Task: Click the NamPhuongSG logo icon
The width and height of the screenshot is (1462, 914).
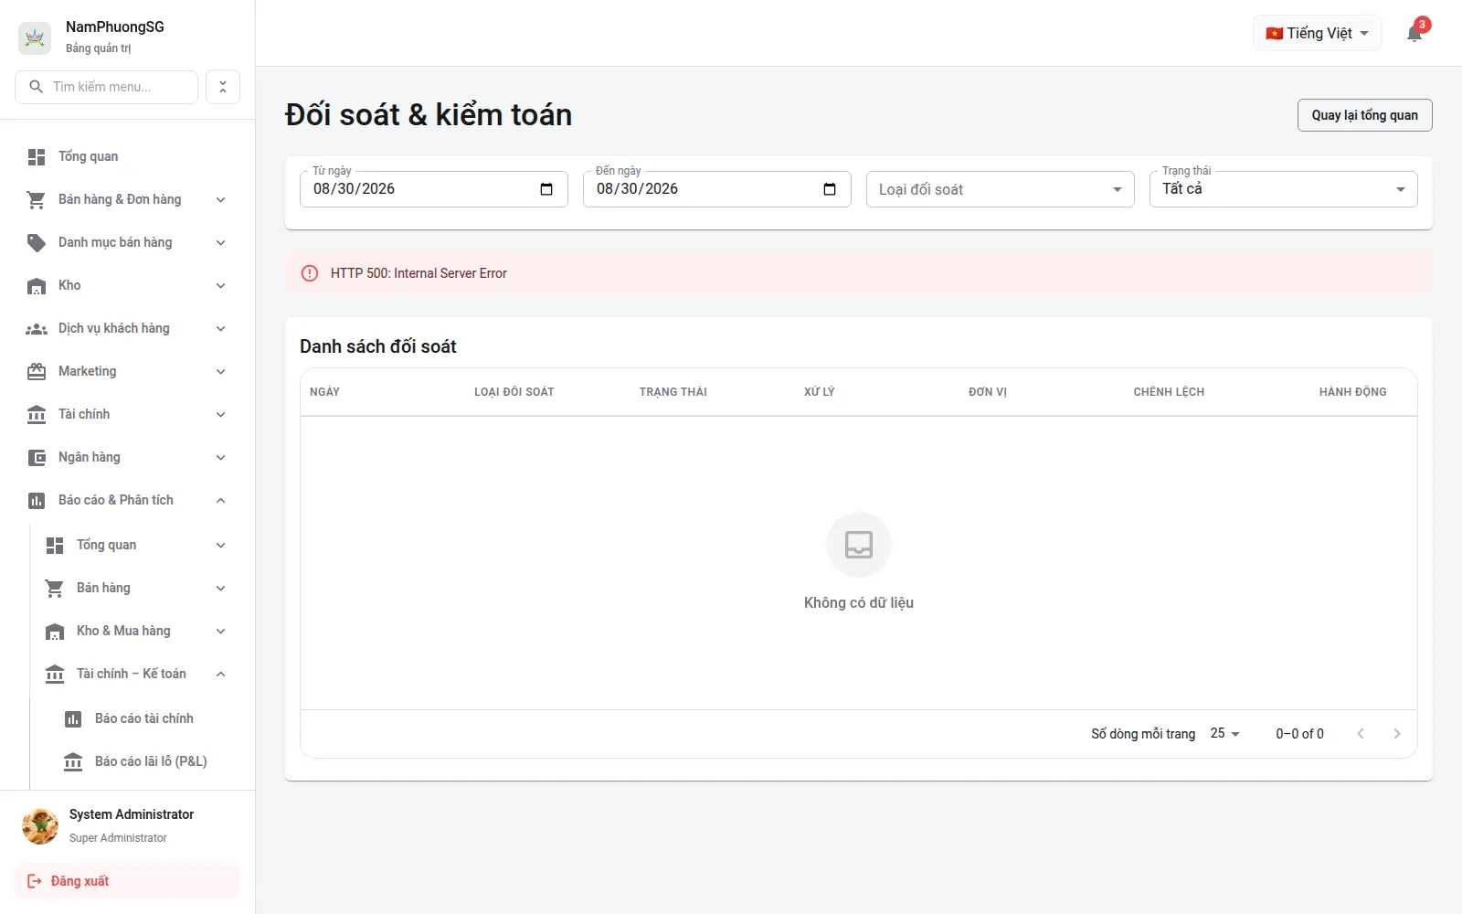Action: (35, 37)
